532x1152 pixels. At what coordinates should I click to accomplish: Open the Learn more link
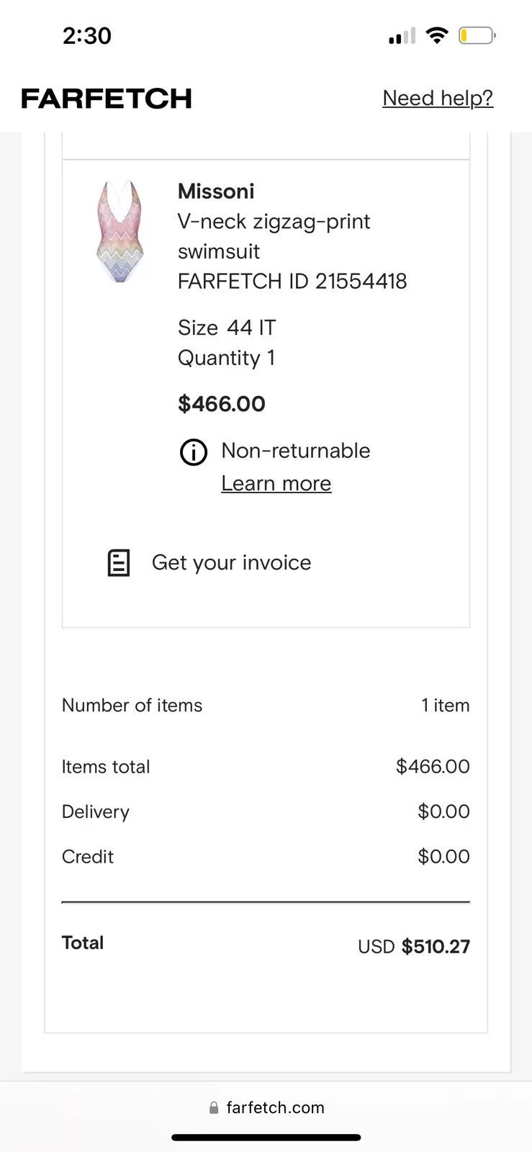(x=276, y=483)
